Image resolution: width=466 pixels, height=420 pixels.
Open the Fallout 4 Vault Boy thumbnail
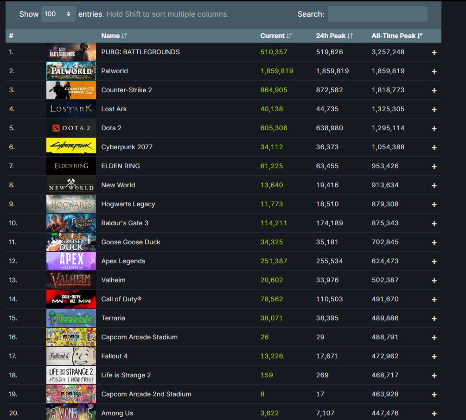point(71,356)
